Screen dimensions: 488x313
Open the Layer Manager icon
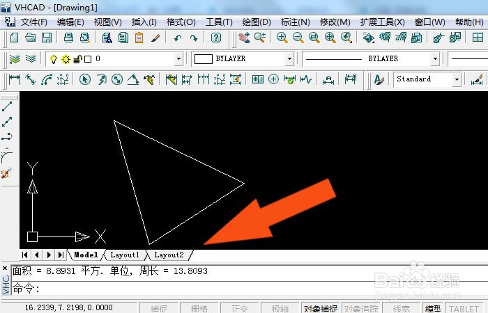(15, 58)
